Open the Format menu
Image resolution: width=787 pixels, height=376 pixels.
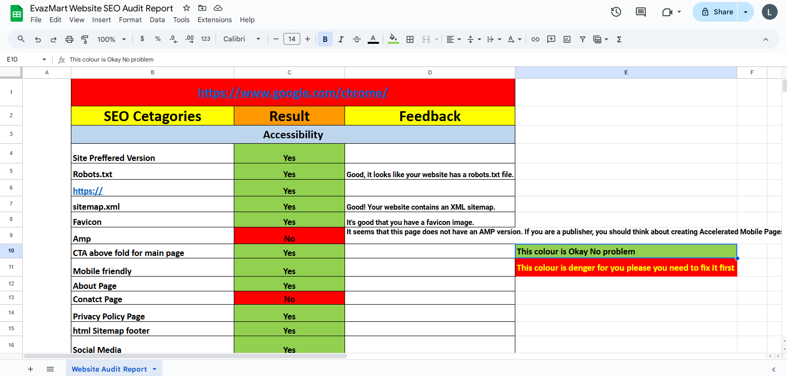coord(130,20)
